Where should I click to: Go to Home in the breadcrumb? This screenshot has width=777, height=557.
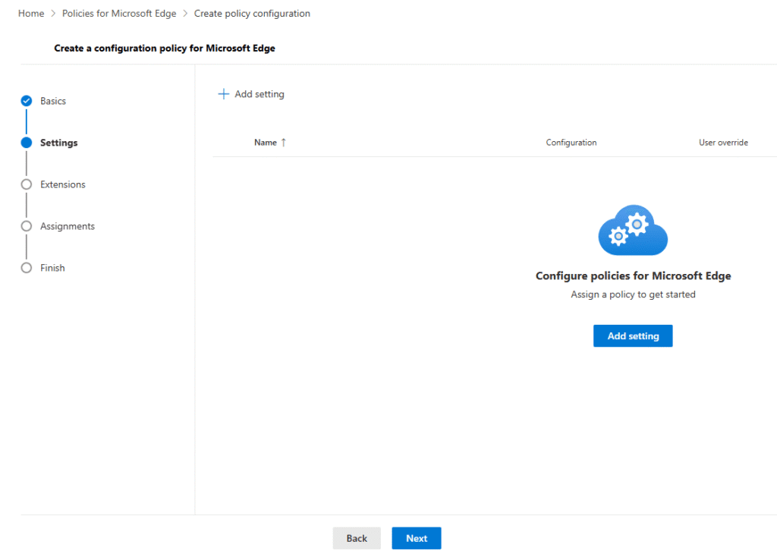pos(31,14)
